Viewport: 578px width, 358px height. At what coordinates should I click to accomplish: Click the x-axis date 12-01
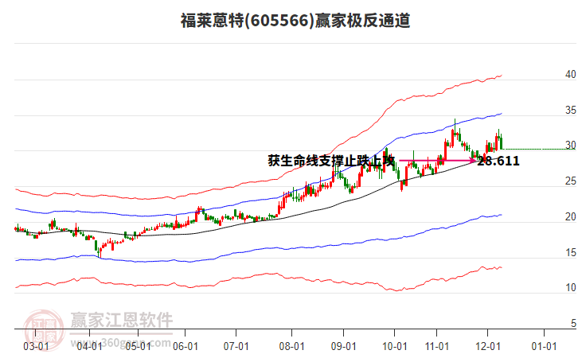(488, 346)
